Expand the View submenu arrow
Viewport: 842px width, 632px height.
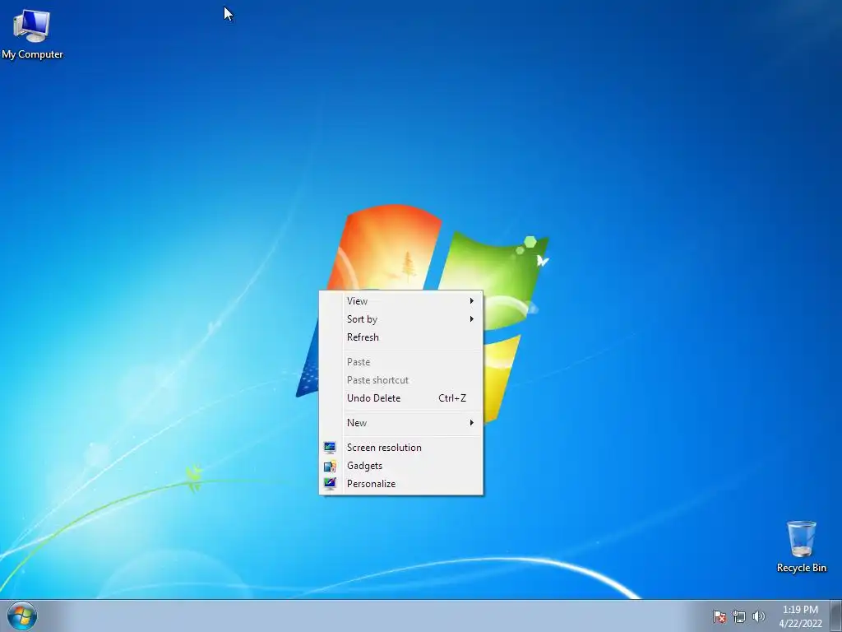(471, 301)
